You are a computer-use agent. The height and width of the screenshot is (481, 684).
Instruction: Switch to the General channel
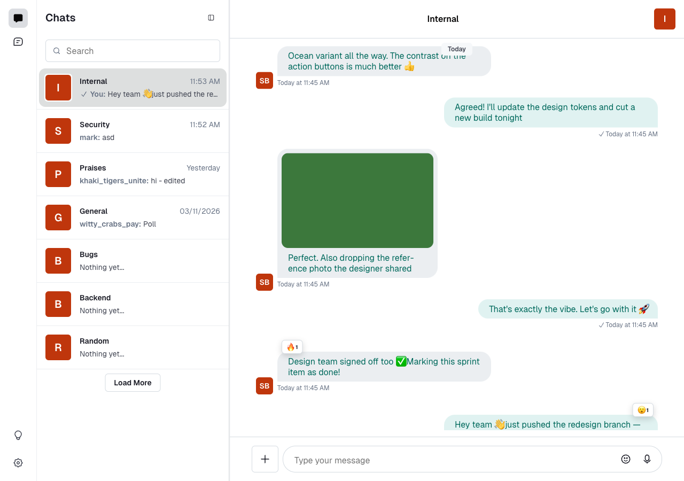(133, 217)
